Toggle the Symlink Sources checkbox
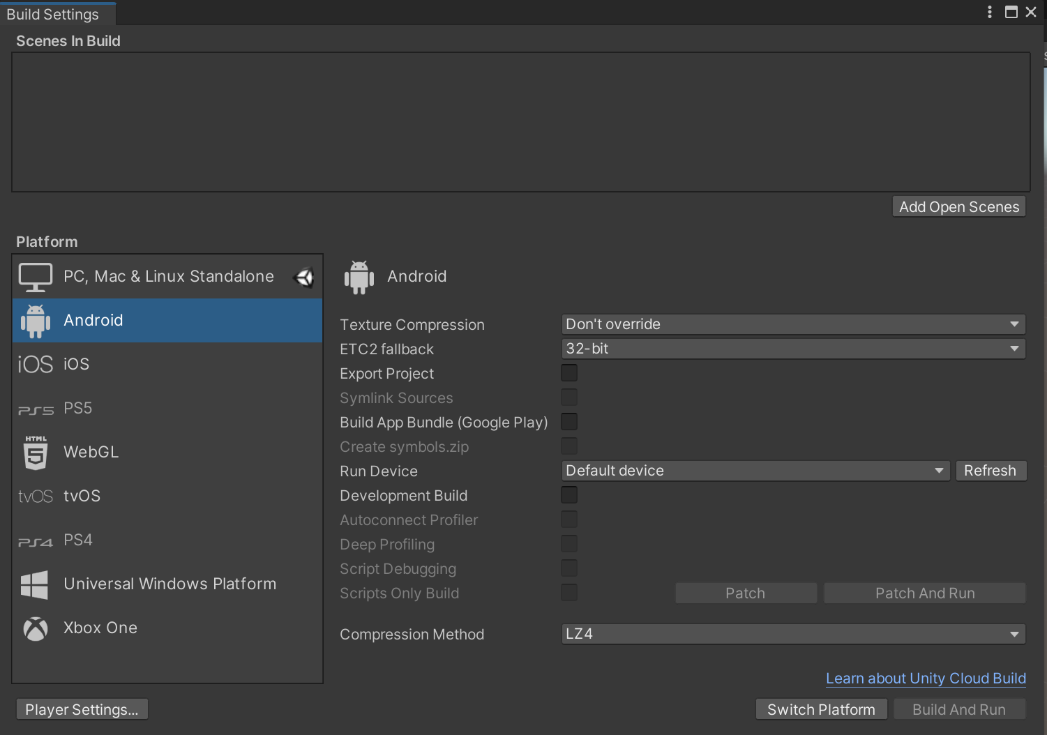Image resolution: width=1047 pixels, height=735 pixels. pos(569,397)
